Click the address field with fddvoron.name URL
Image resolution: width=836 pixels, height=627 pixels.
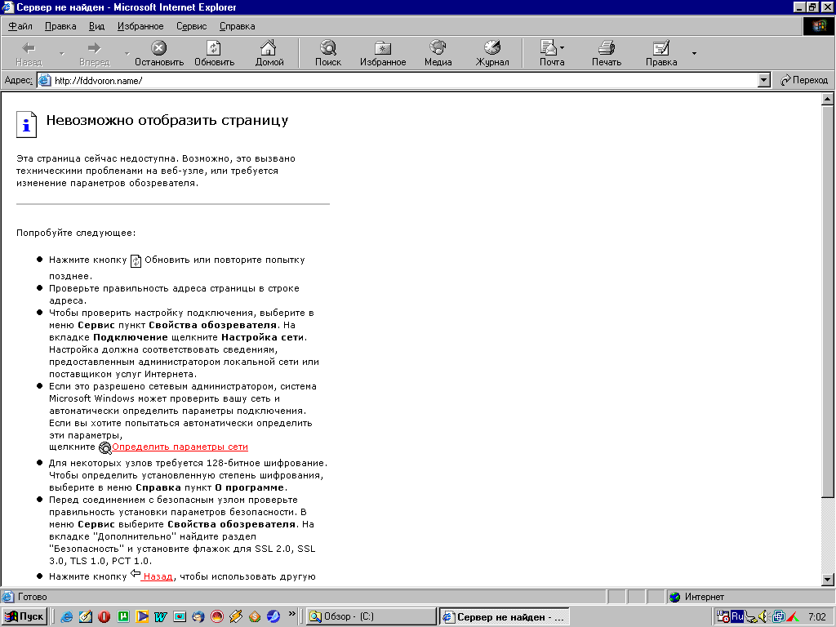coord(400,80)
